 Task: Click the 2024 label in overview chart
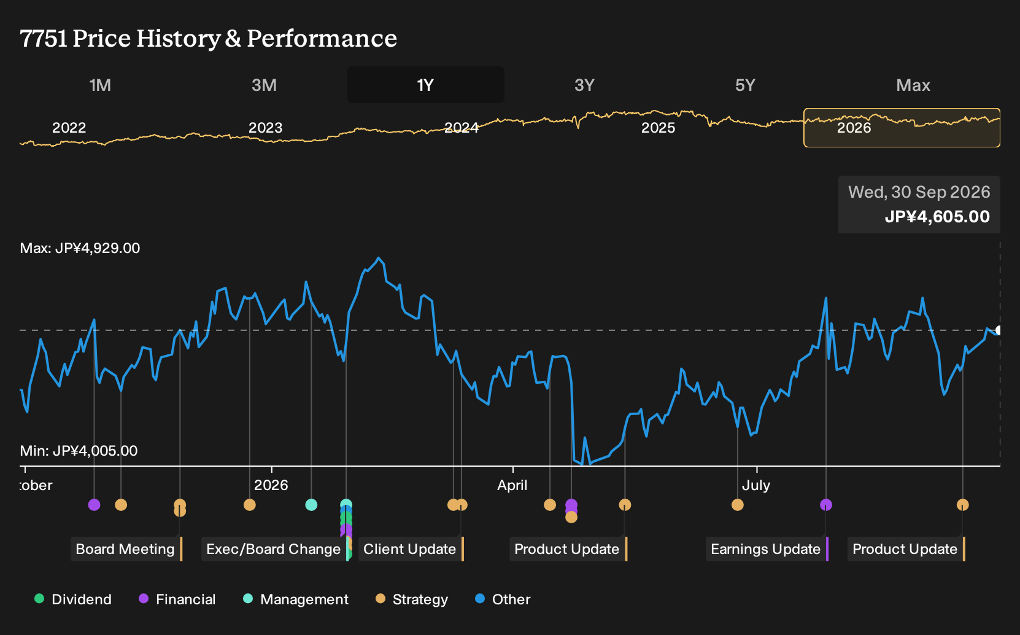pos(462,128)
